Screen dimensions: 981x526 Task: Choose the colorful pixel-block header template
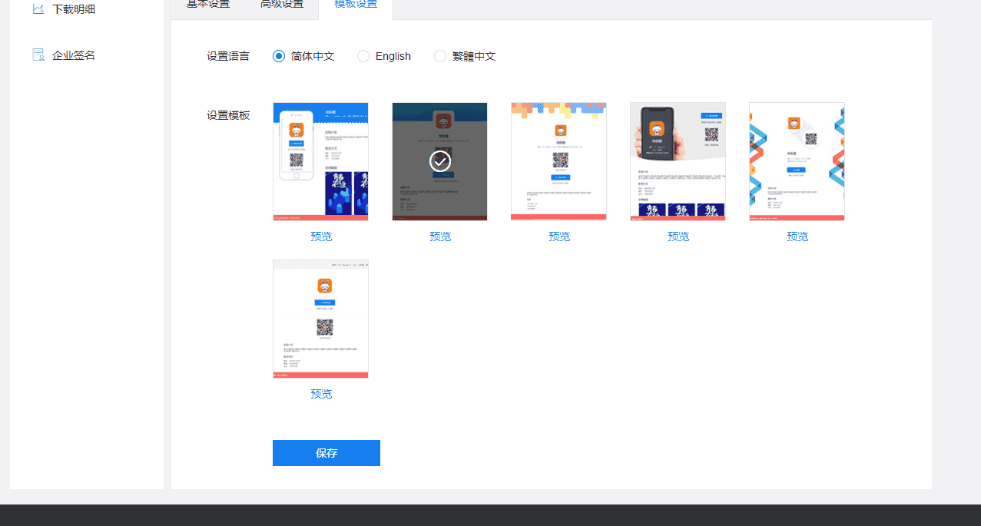pos(558,161)
